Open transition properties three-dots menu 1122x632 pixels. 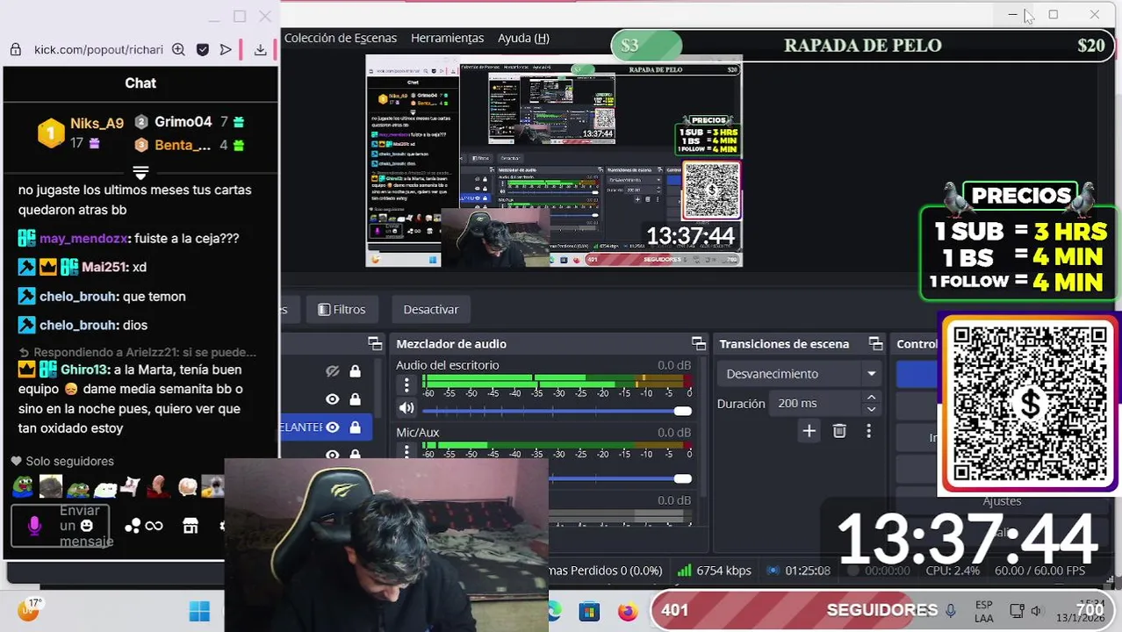pos(868,431)
